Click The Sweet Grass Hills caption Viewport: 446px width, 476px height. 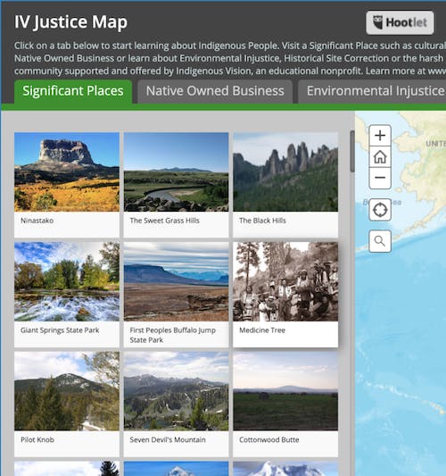[165, 221]
